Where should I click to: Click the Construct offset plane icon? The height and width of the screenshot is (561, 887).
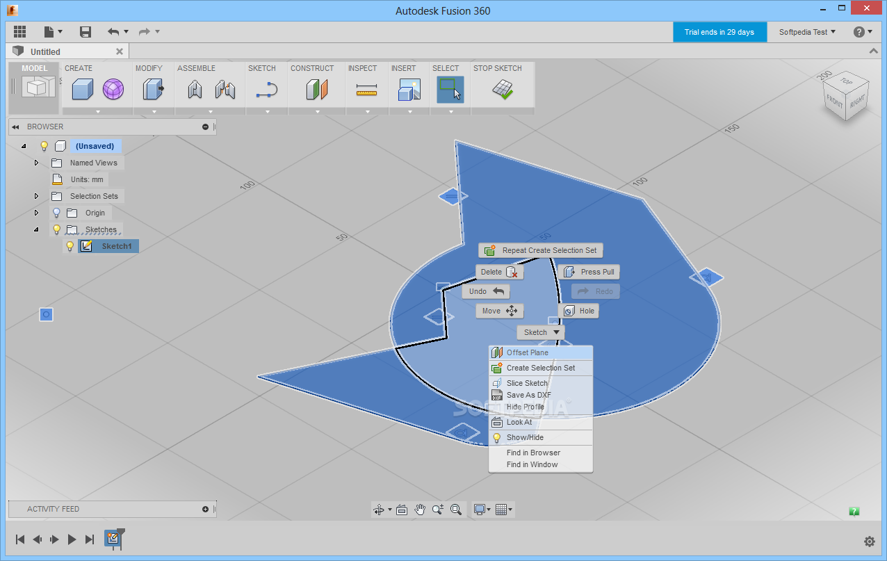[x=317, y=89]
